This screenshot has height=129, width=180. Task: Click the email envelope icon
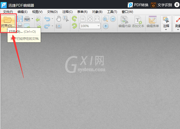tap(27, 26)
